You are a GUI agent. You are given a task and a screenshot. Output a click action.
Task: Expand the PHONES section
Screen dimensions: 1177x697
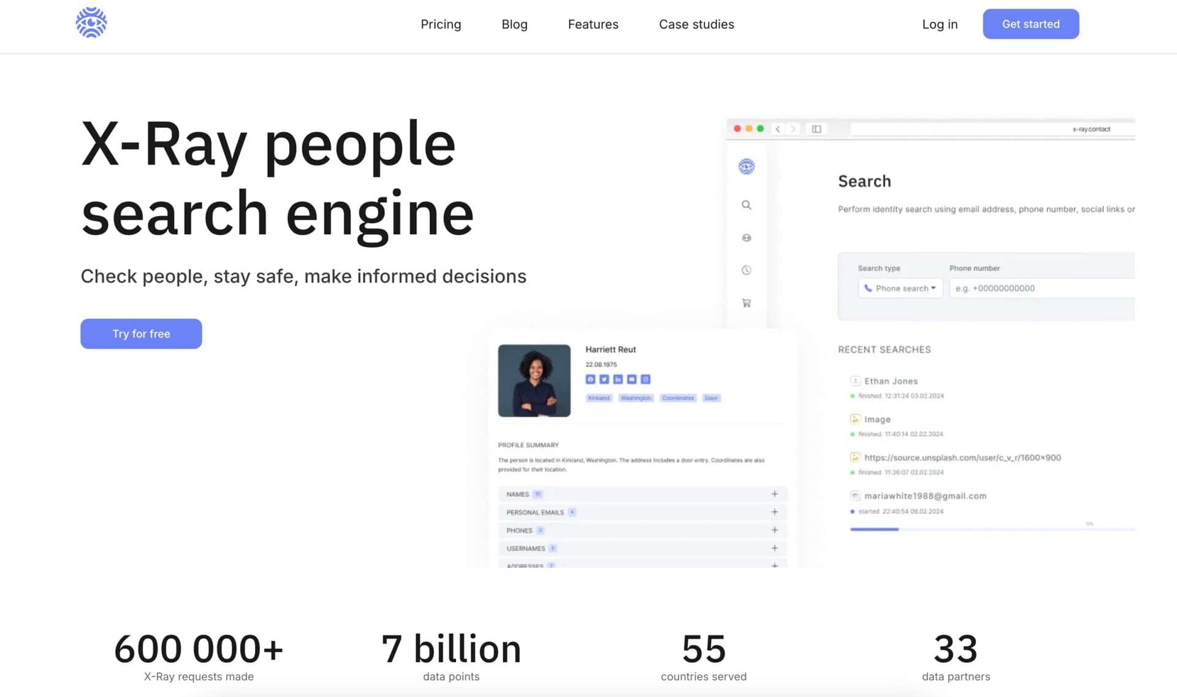click(774, 530)
